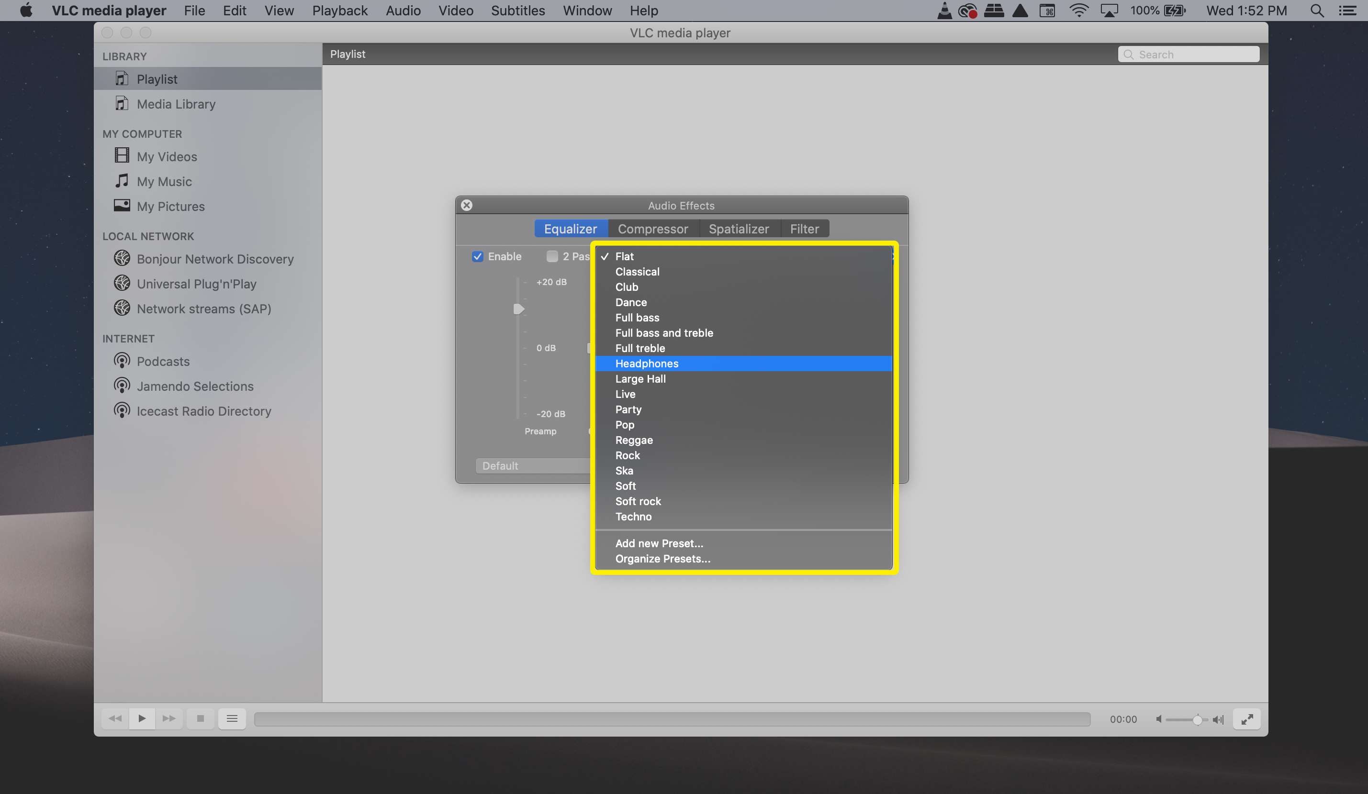Click the Playlist search input field
Viewport: 1368px width, 794px height.
[x=1189, y=54]
